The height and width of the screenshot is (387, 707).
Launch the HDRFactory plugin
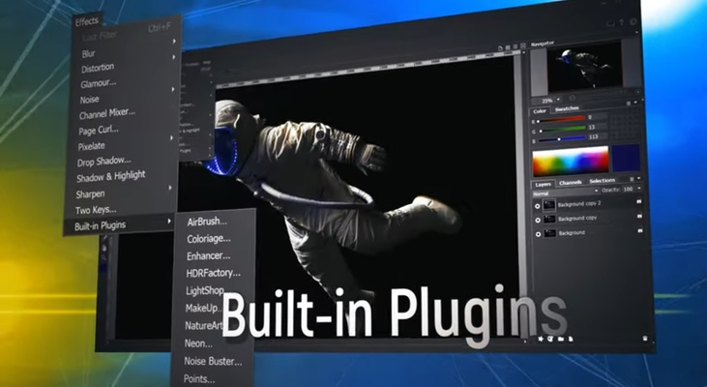[212, 273]
